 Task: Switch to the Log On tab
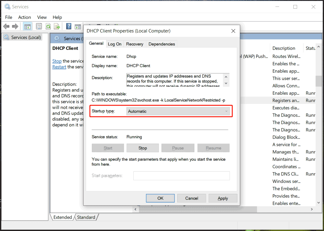pyautogui.click(x=114, y=44)
